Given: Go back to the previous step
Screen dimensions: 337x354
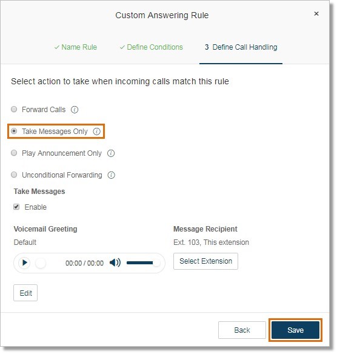Looking at the screenshot, I should pyautogui.click(x=242, y=330).
